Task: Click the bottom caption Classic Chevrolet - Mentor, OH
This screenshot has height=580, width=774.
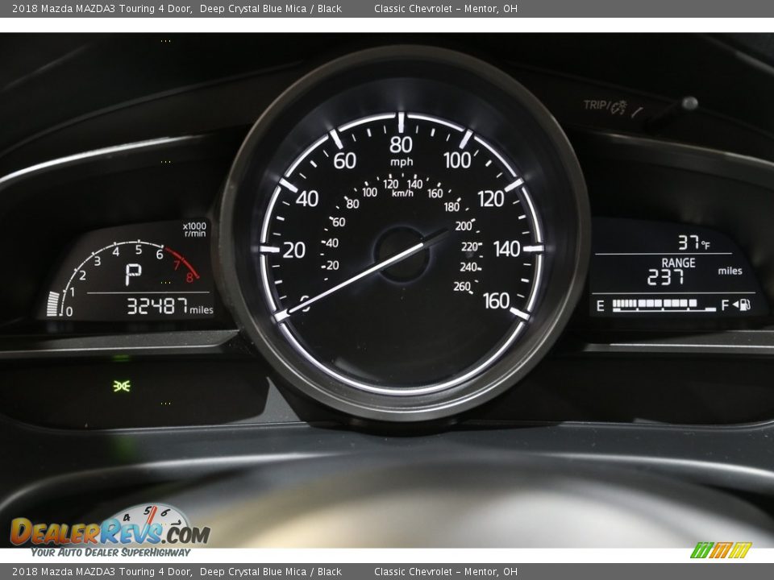Action: [446, 572]
